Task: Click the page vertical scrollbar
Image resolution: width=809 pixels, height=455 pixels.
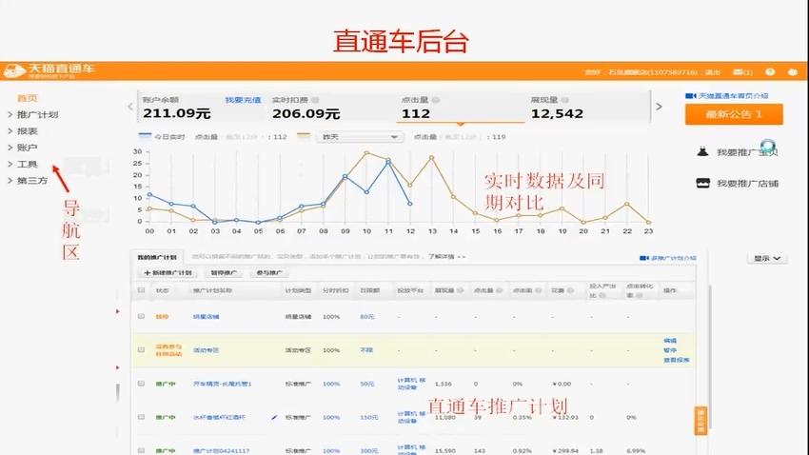Action: click(709, 356)
